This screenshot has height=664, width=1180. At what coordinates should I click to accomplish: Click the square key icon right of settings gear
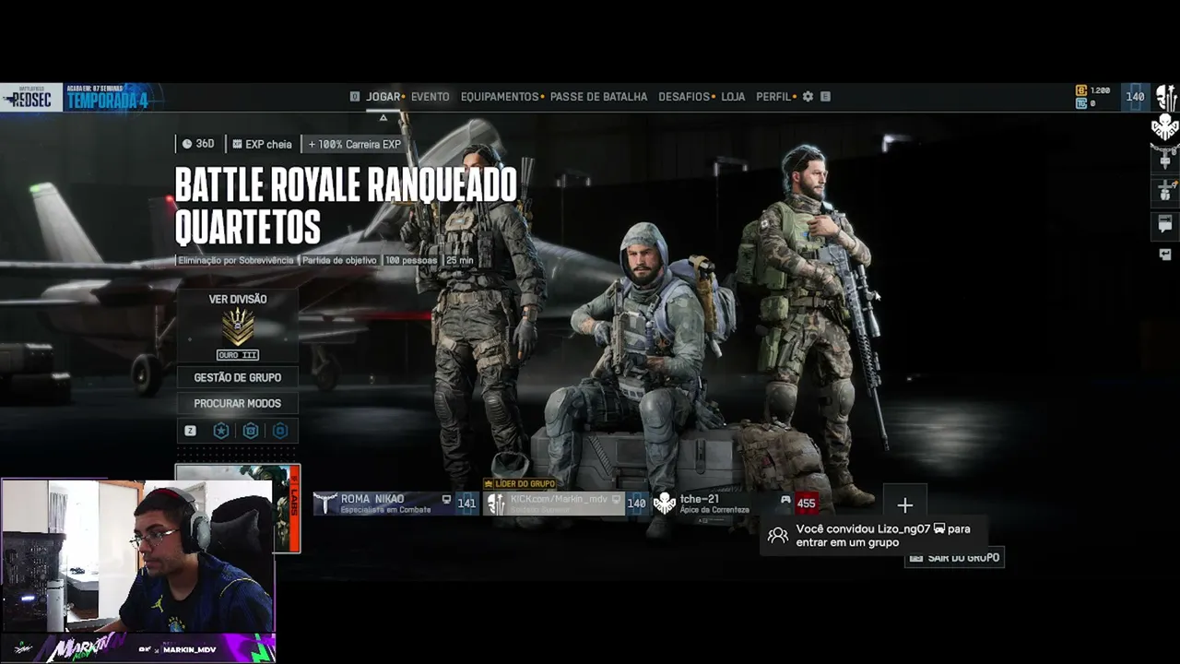[825, 97]
